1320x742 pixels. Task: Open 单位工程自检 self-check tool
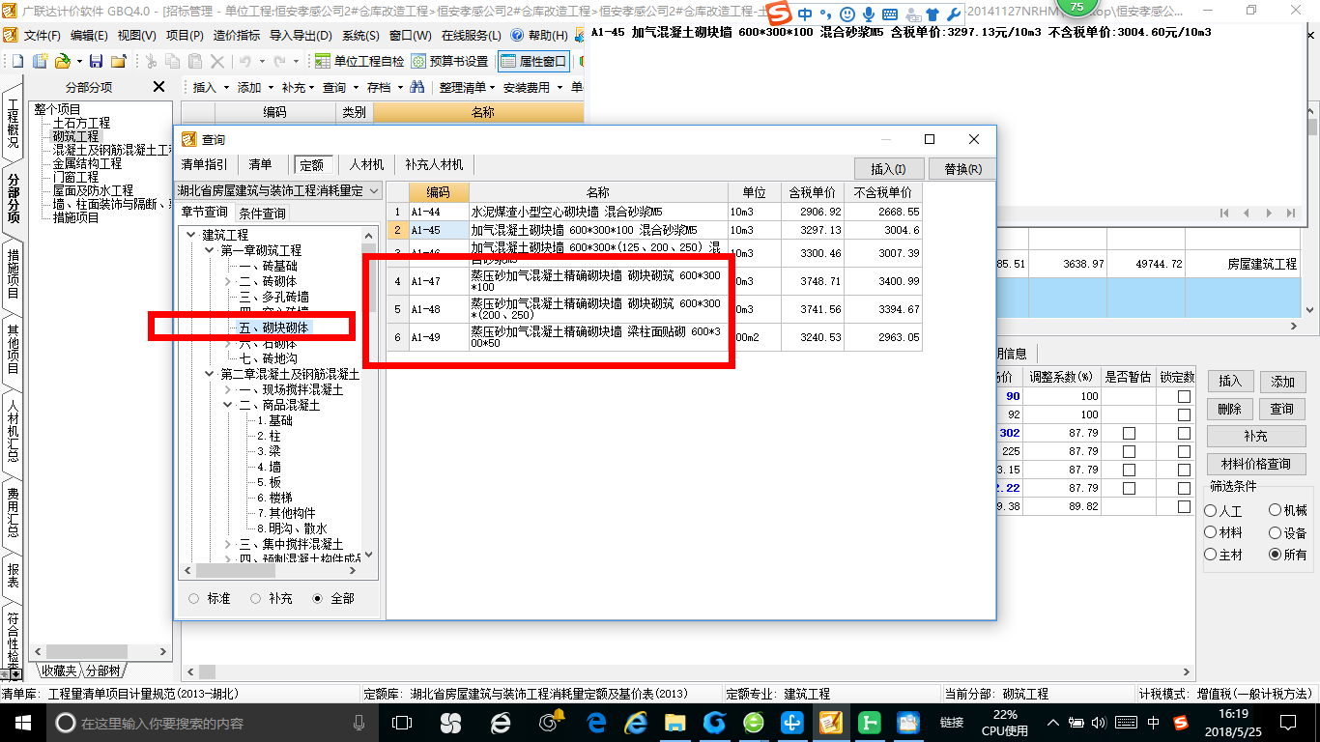(359, 61)
